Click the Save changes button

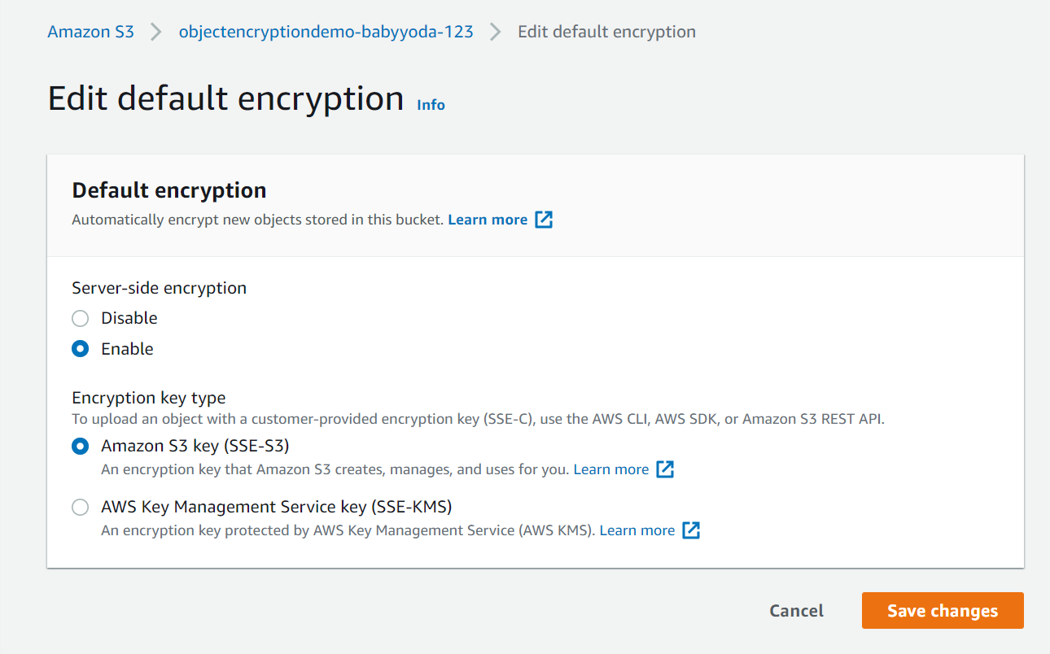pos(943,611)
